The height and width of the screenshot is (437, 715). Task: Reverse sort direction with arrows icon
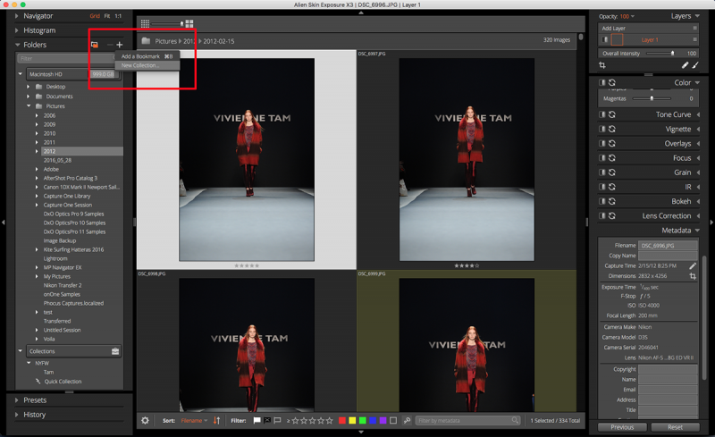pyautogui.click(x=216, y=421)
